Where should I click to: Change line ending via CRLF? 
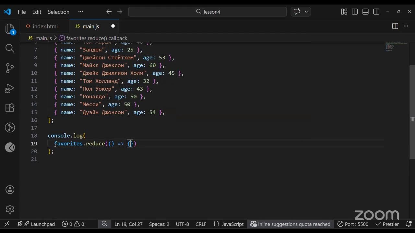coord(201,224)
